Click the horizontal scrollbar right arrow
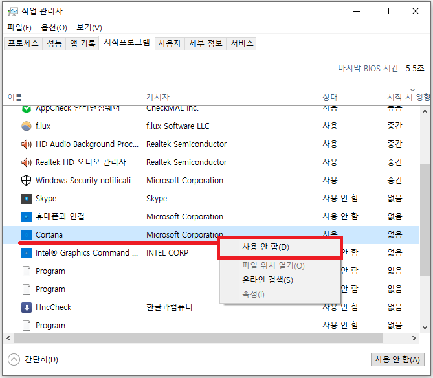This screenshot has width=433, height=378. [414, 339]
